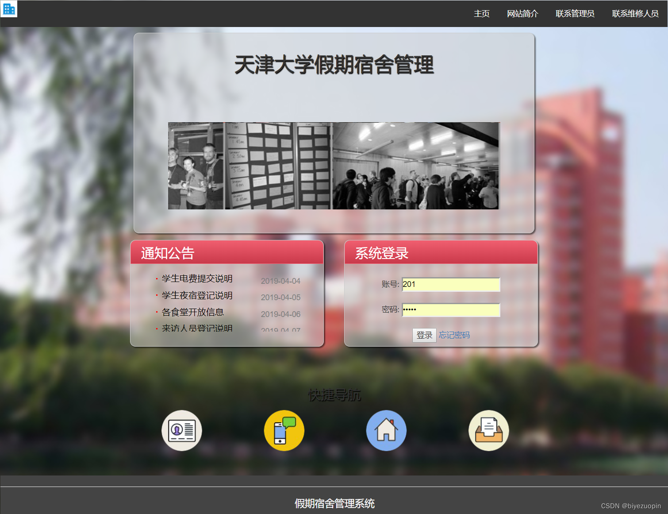Focus the 密码 password field
Screen dimensions: 668x514
point(451,310)
